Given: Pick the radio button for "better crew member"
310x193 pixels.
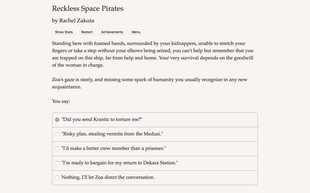Looking at the screenshot, I should (x=57, y=149).
